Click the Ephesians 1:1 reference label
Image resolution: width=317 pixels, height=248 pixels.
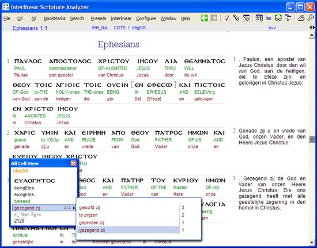(x=30, y=28)
